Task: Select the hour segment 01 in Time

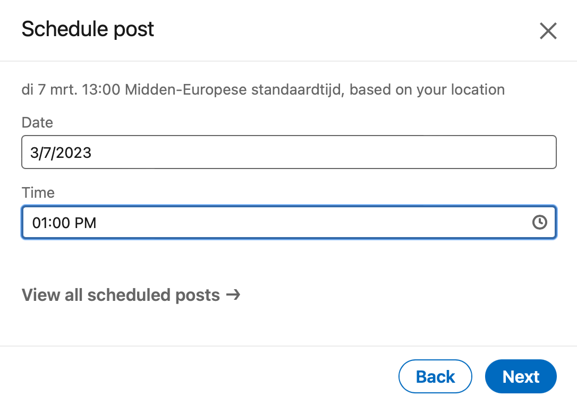Action: point(40,223)
